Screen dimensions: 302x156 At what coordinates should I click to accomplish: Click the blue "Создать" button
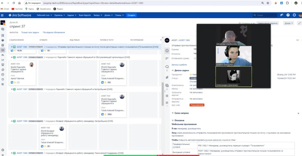(x=131, y=15)
